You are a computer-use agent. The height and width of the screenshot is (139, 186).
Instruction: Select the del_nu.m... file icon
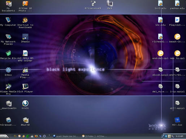(x=160, y=88)
